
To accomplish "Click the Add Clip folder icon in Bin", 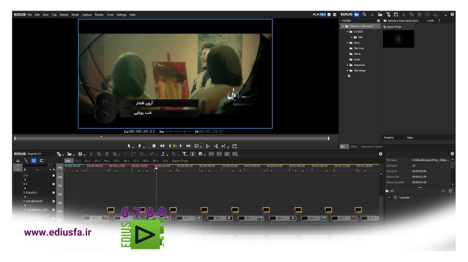I will pyautogui.click(x=380, y=14).
